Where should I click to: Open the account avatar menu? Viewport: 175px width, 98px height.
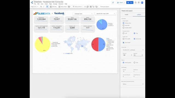click(142, 2)
